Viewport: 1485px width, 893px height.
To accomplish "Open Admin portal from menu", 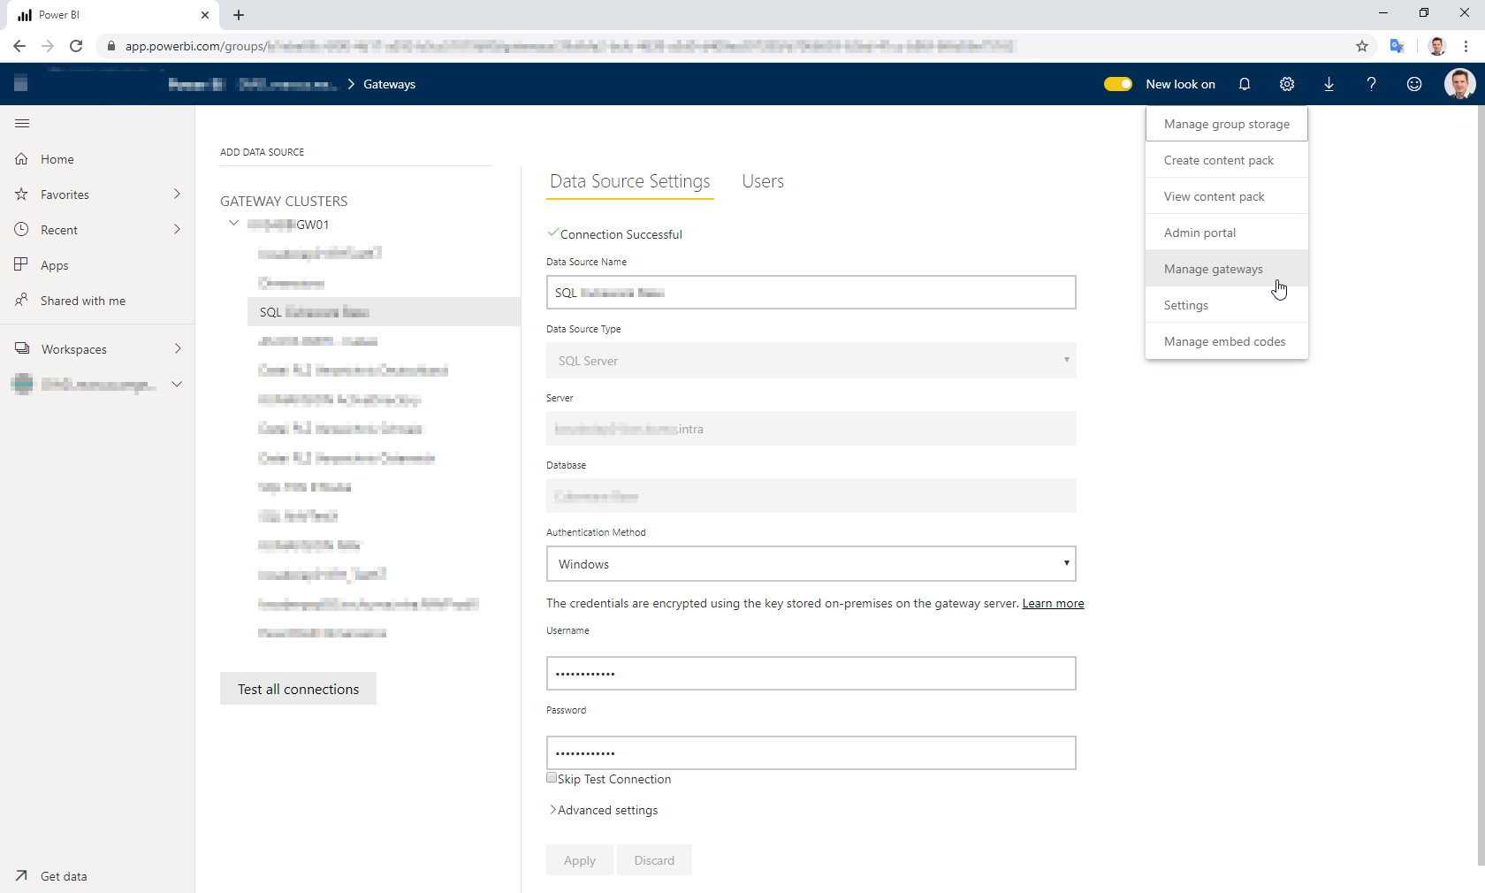I will pos(1227,233).
